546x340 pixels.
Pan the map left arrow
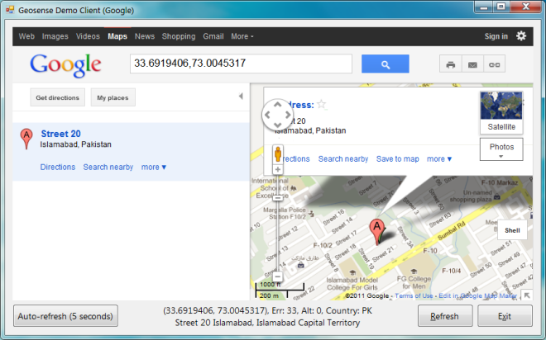pyautogui.click(x=267, y=115)
